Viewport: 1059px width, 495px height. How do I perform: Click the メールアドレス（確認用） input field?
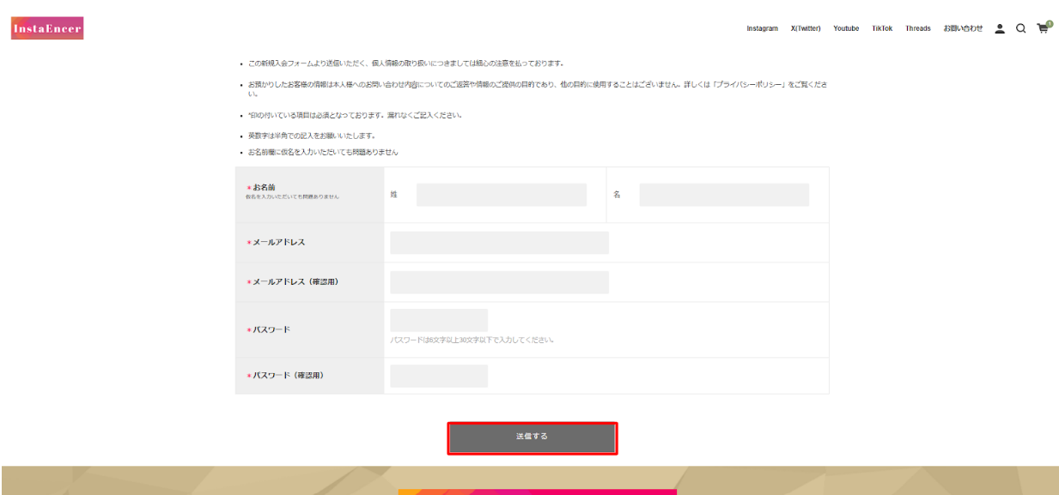pyautogui.click(x=499, y=282)
